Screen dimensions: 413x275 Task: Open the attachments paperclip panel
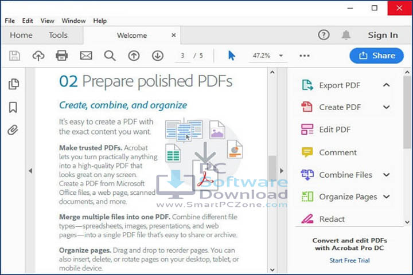tap(13, 130)
